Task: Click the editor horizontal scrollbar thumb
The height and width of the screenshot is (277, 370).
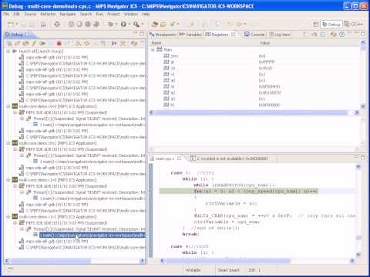Action: tap(228, 261)
